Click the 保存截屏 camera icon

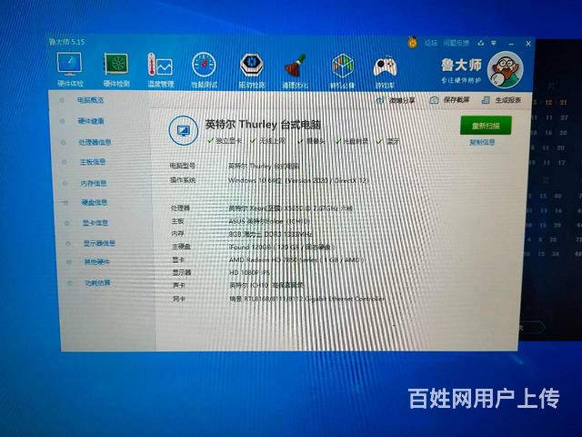coord(434,100)
